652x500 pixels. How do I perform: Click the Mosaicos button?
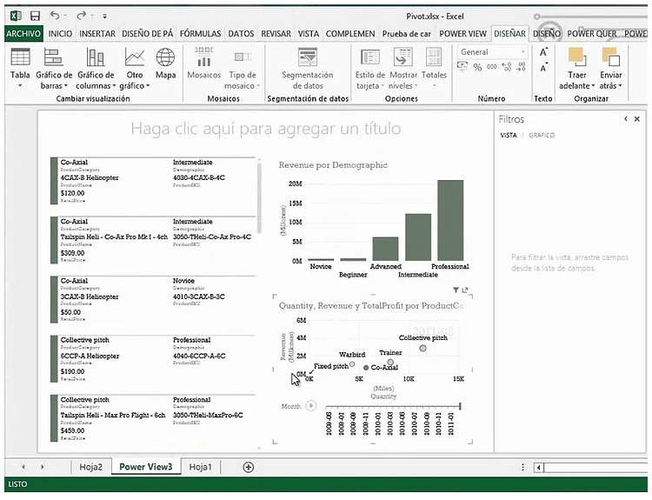pos(203,63)
